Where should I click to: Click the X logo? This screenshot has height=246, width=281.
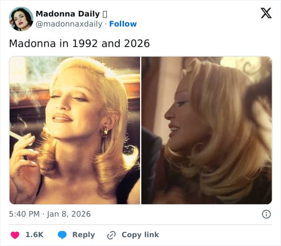coord(266,14)
